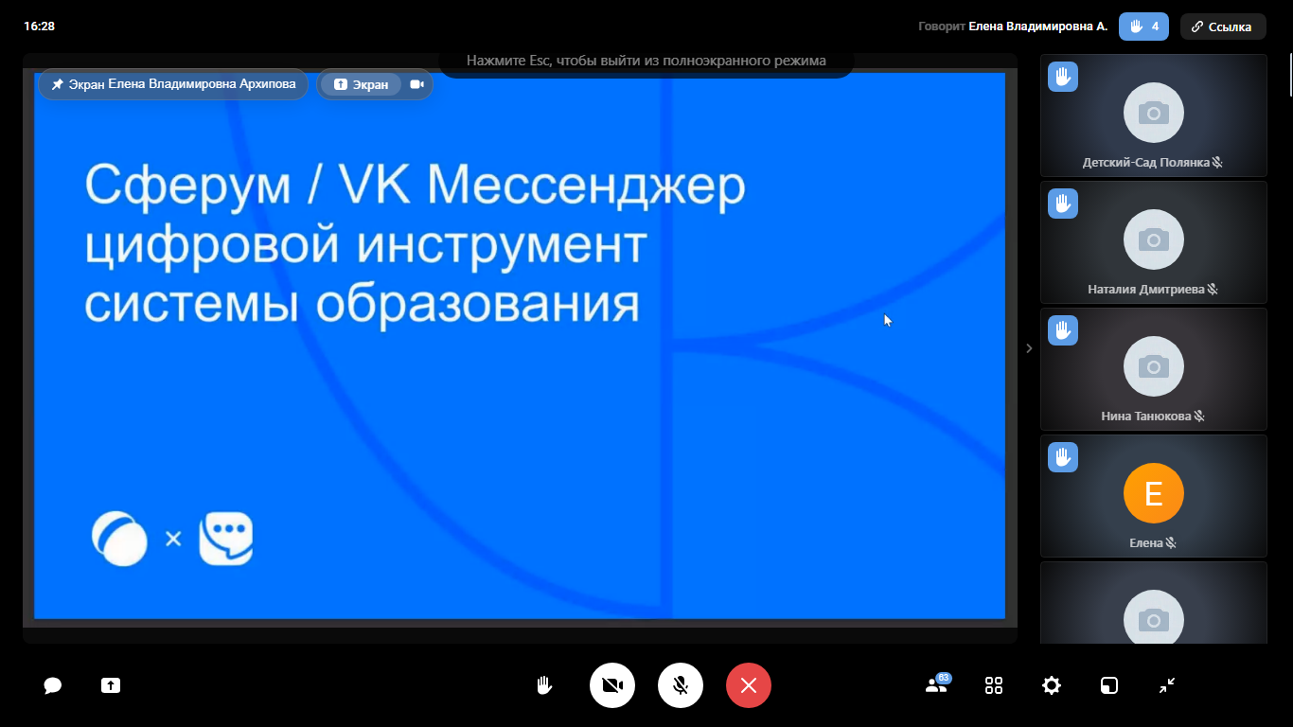Screen dimensions: 1293x727
Task: Leave the call with red button
Action: coord(749,685)
